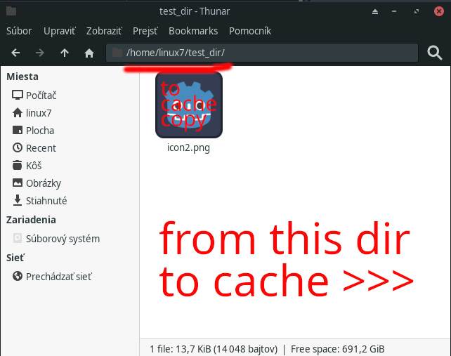Click the Free space status text
451x356 pixels.
point(338,349)
